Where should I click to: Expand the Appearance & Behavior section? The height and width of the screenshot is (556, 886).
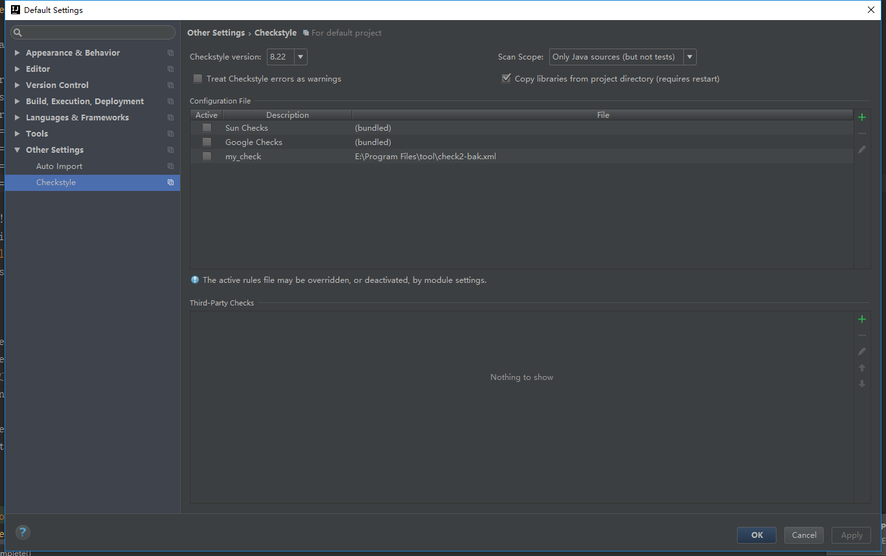click(x=17, y=52)
